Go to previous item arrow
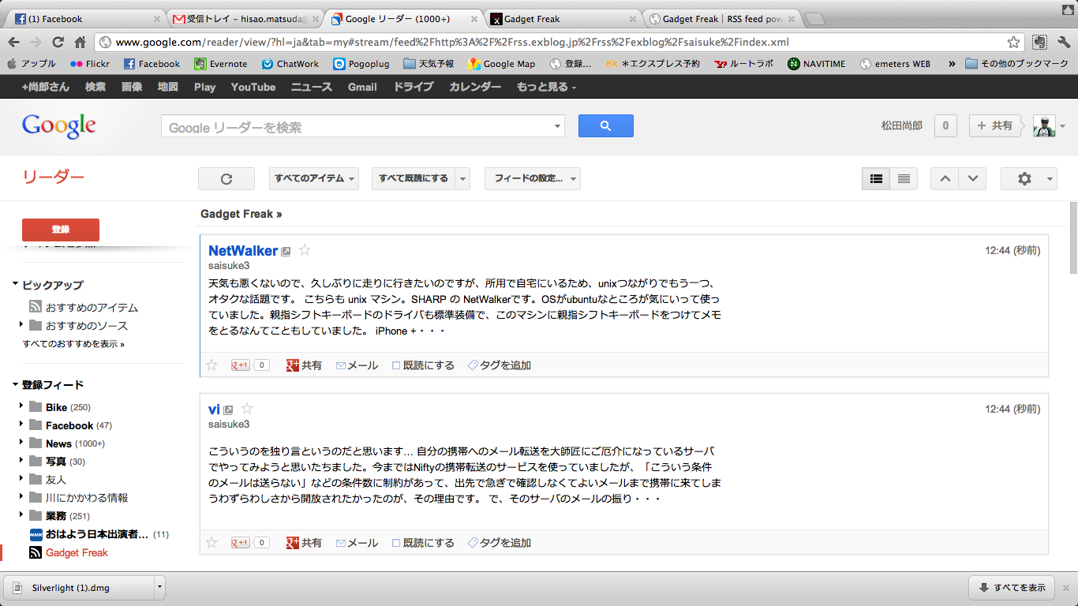The width and height of the screenshot is (1078, 606). (945, 179)
